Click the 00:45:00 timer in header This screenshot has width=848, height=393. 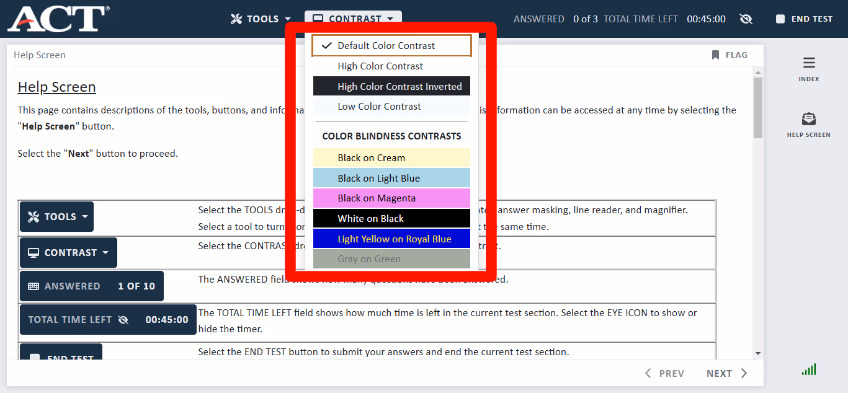pyautogui.click(x=706, y=19)
